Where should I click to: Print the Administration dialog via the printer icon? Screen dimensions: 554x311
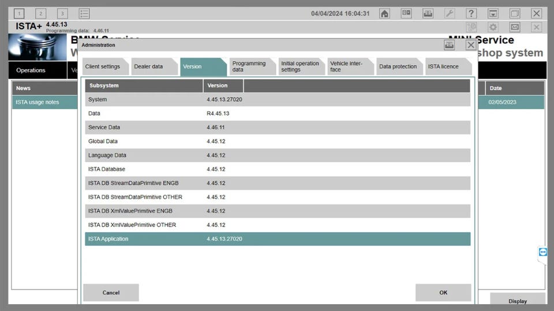point(449,45)
